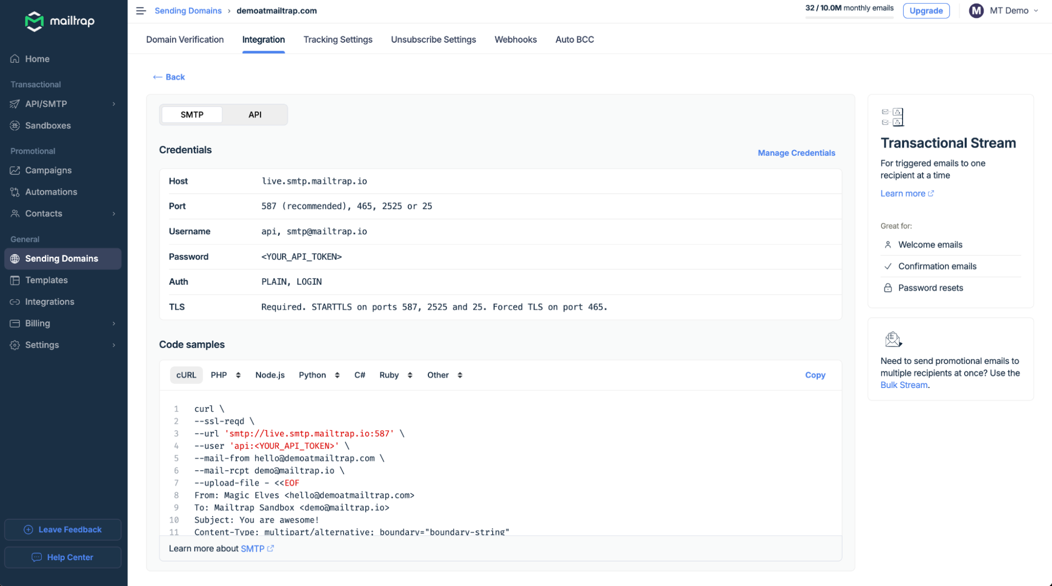Click the Mailtrap logo icon
This screenshot has height=586, width=1052.
34,21
